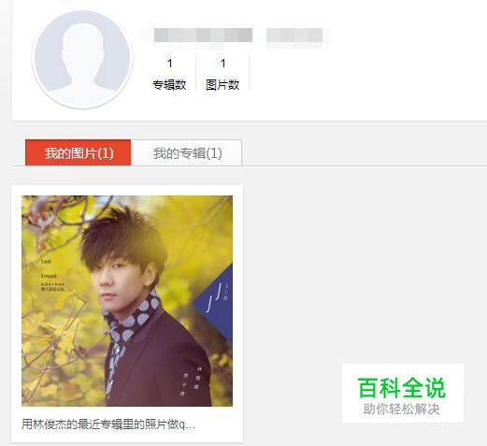This screenshot has width=487, height=446.
Task: Open the blurred username beside the avatar
Action: pyautogui.click(x=203, y=35)
